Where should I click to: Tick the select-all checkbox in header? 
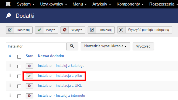coord(19,57)
